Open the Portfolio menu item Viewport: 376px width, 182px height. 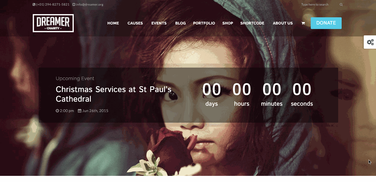tap(204, 23)
